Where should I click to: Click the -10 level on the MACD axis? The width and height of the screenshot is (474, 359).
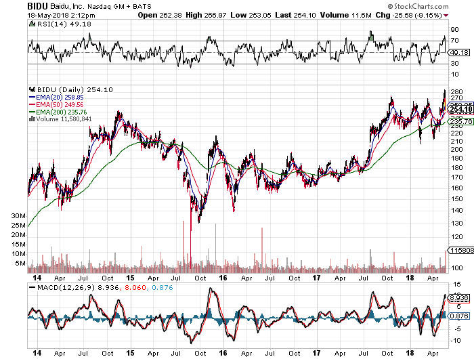click(x=456, y=341)
